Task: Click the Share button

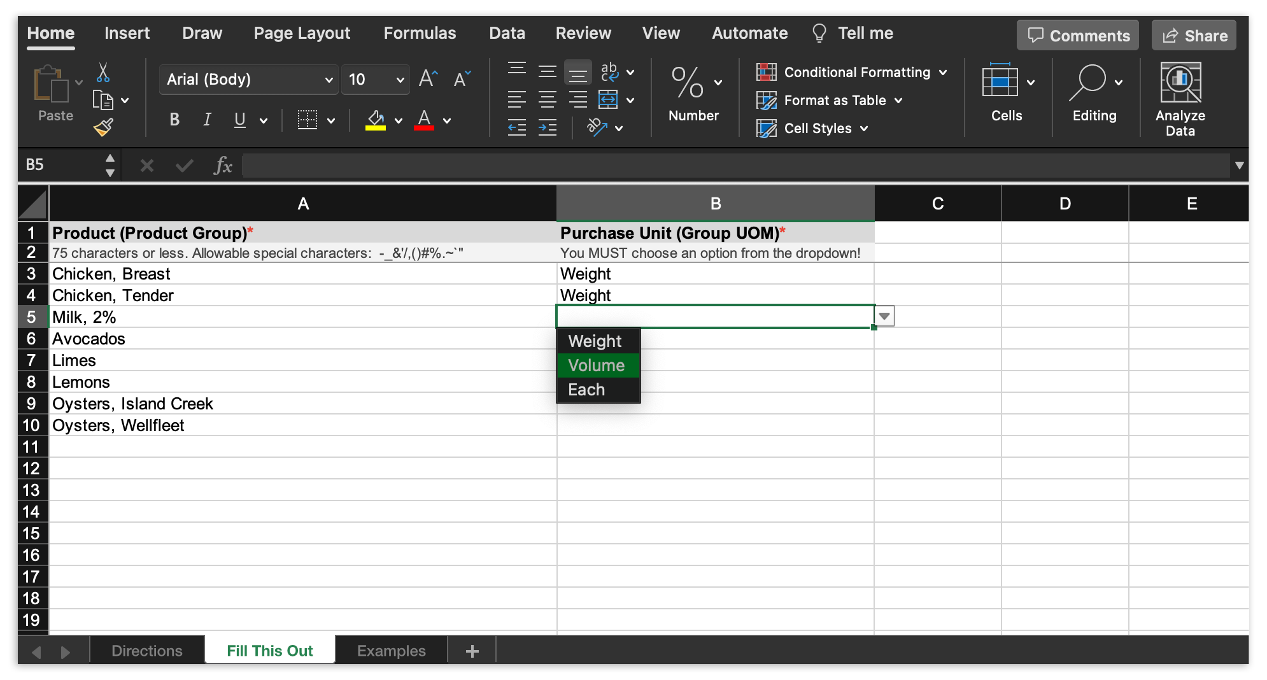Action: pos(1194,36)
